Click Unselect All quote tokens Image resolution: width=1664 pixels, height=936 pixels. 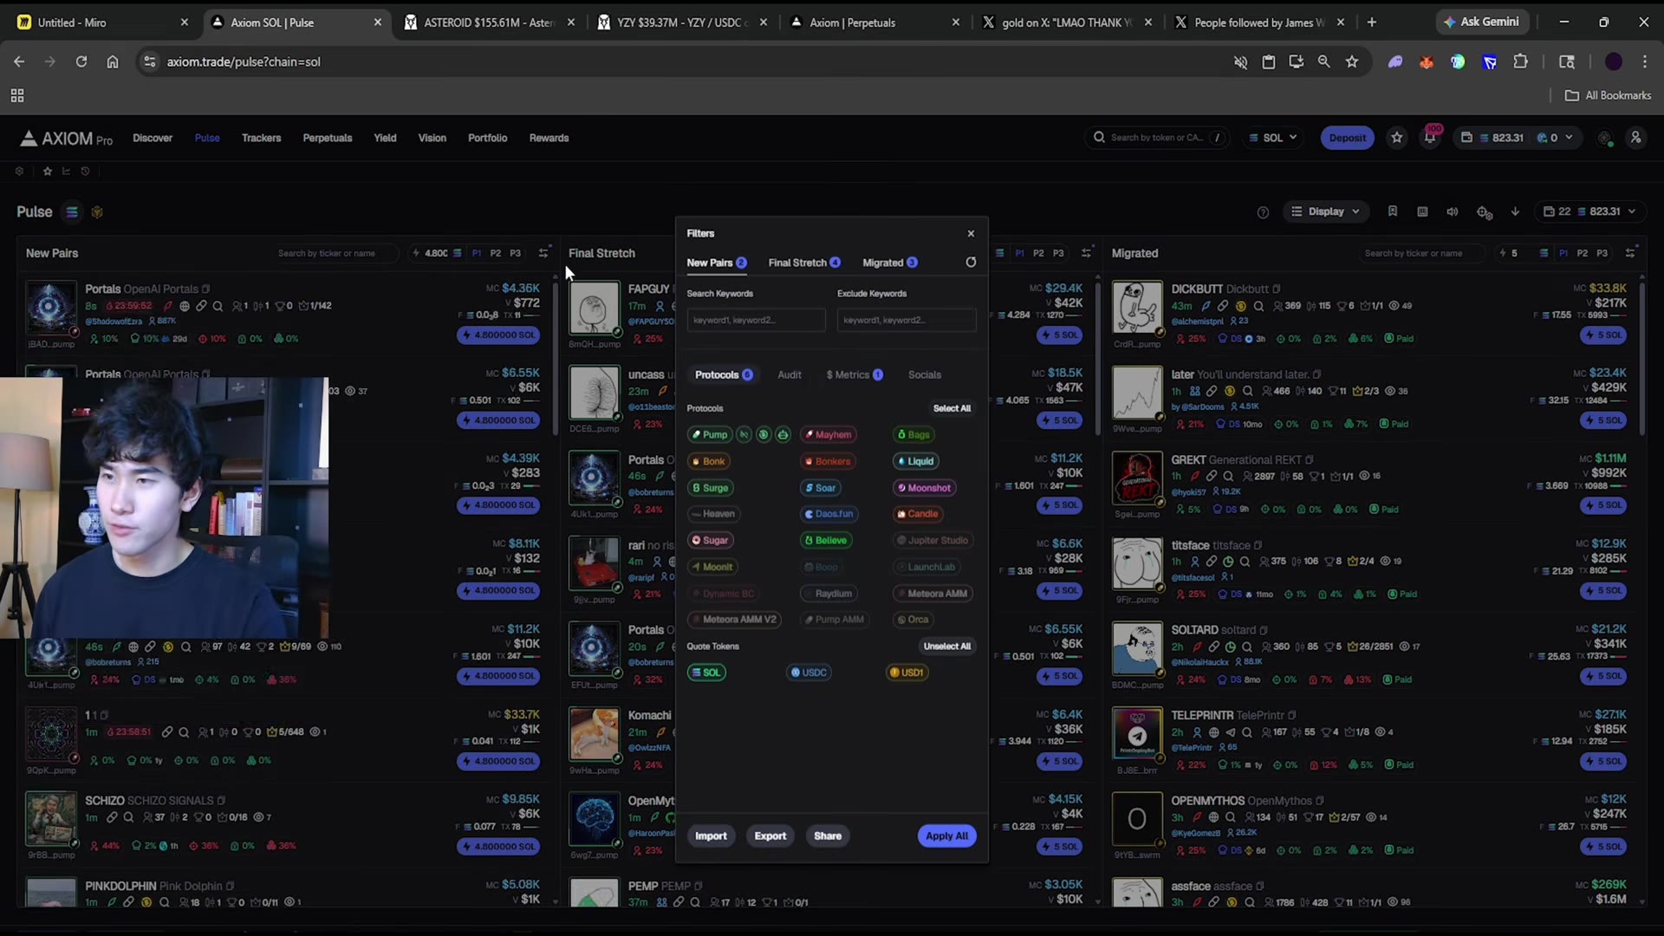[947, 647]
